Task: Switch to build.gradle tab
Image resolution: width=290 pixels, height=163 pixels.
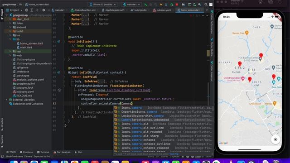Action: click(139, 10)
